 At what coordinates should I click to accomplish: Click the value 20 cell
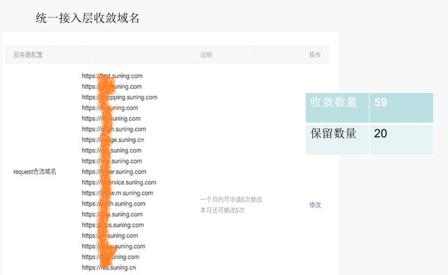[x=401, y=139]
